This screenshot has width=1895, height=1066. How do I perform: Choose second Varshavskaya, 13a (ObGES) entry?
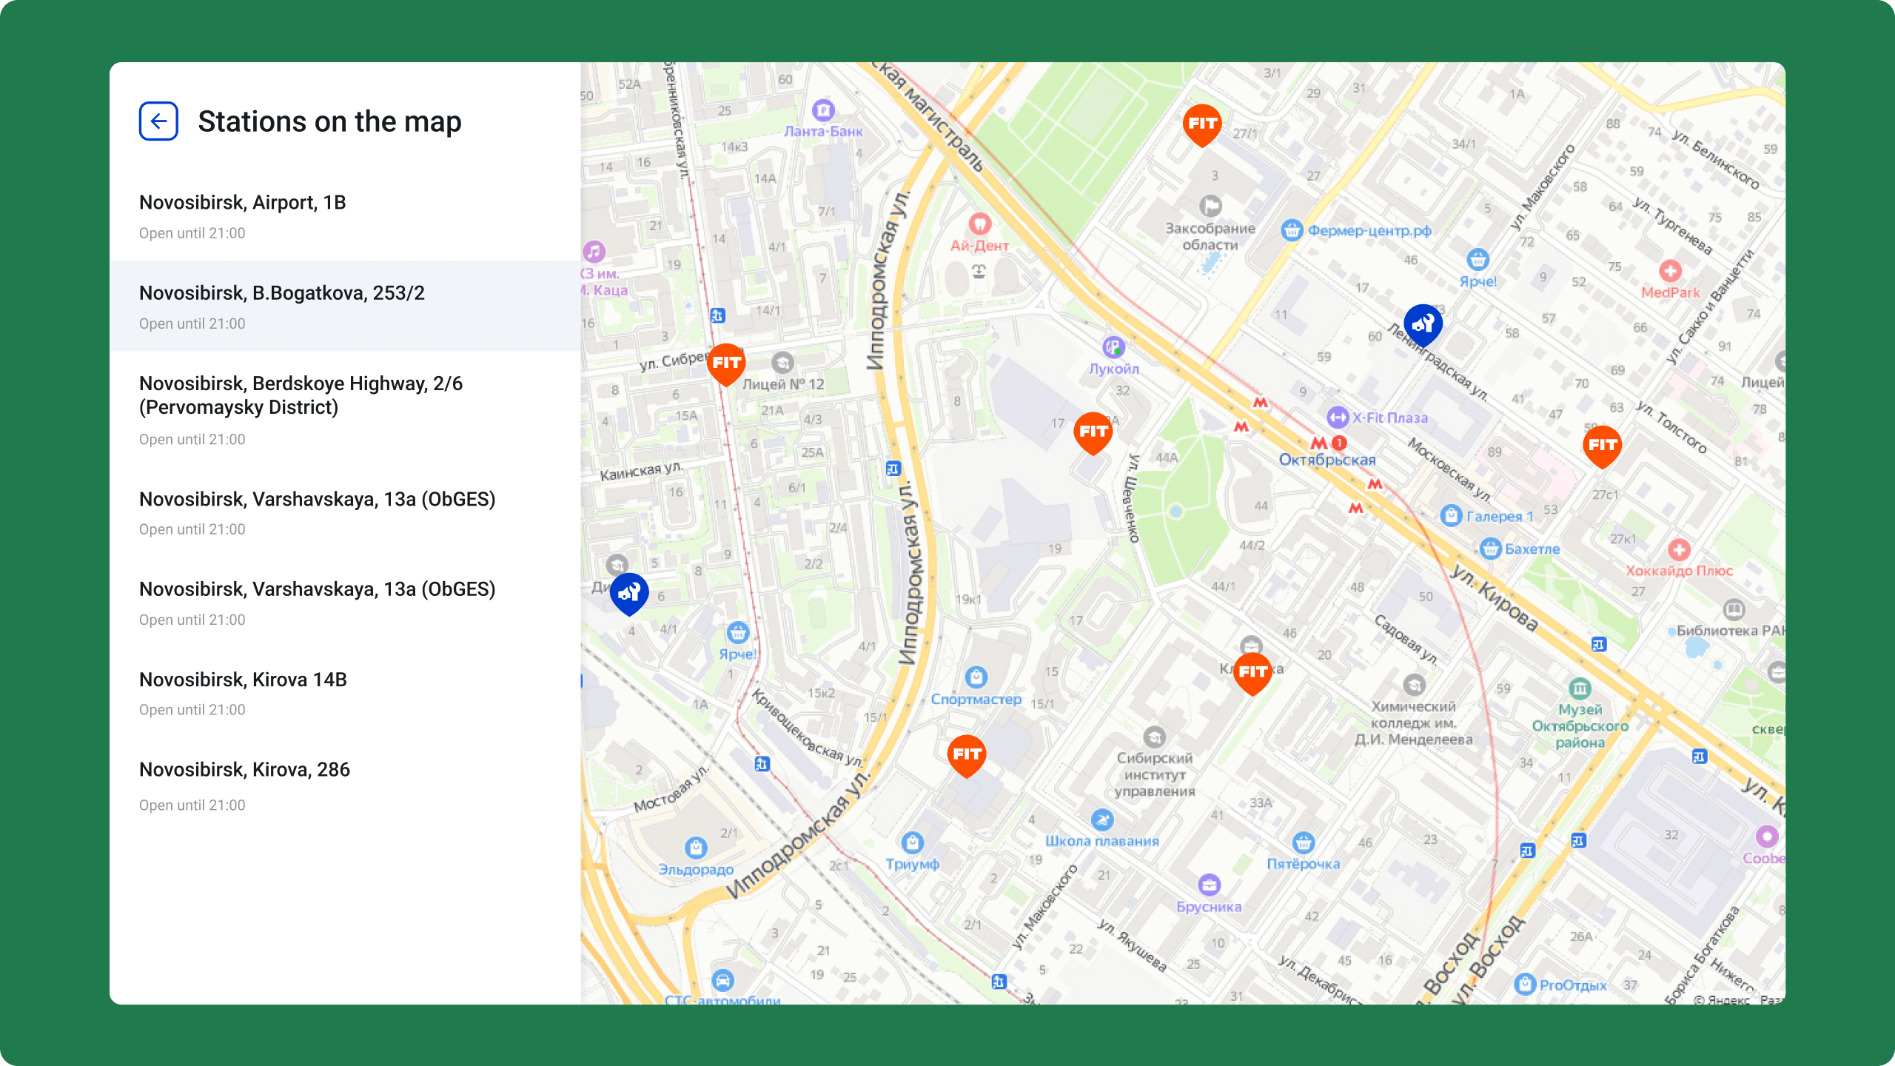tap(345, 603)
